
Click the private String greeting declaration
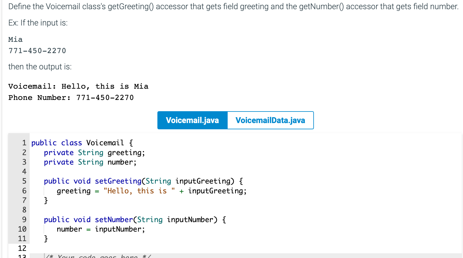[94, 152]
